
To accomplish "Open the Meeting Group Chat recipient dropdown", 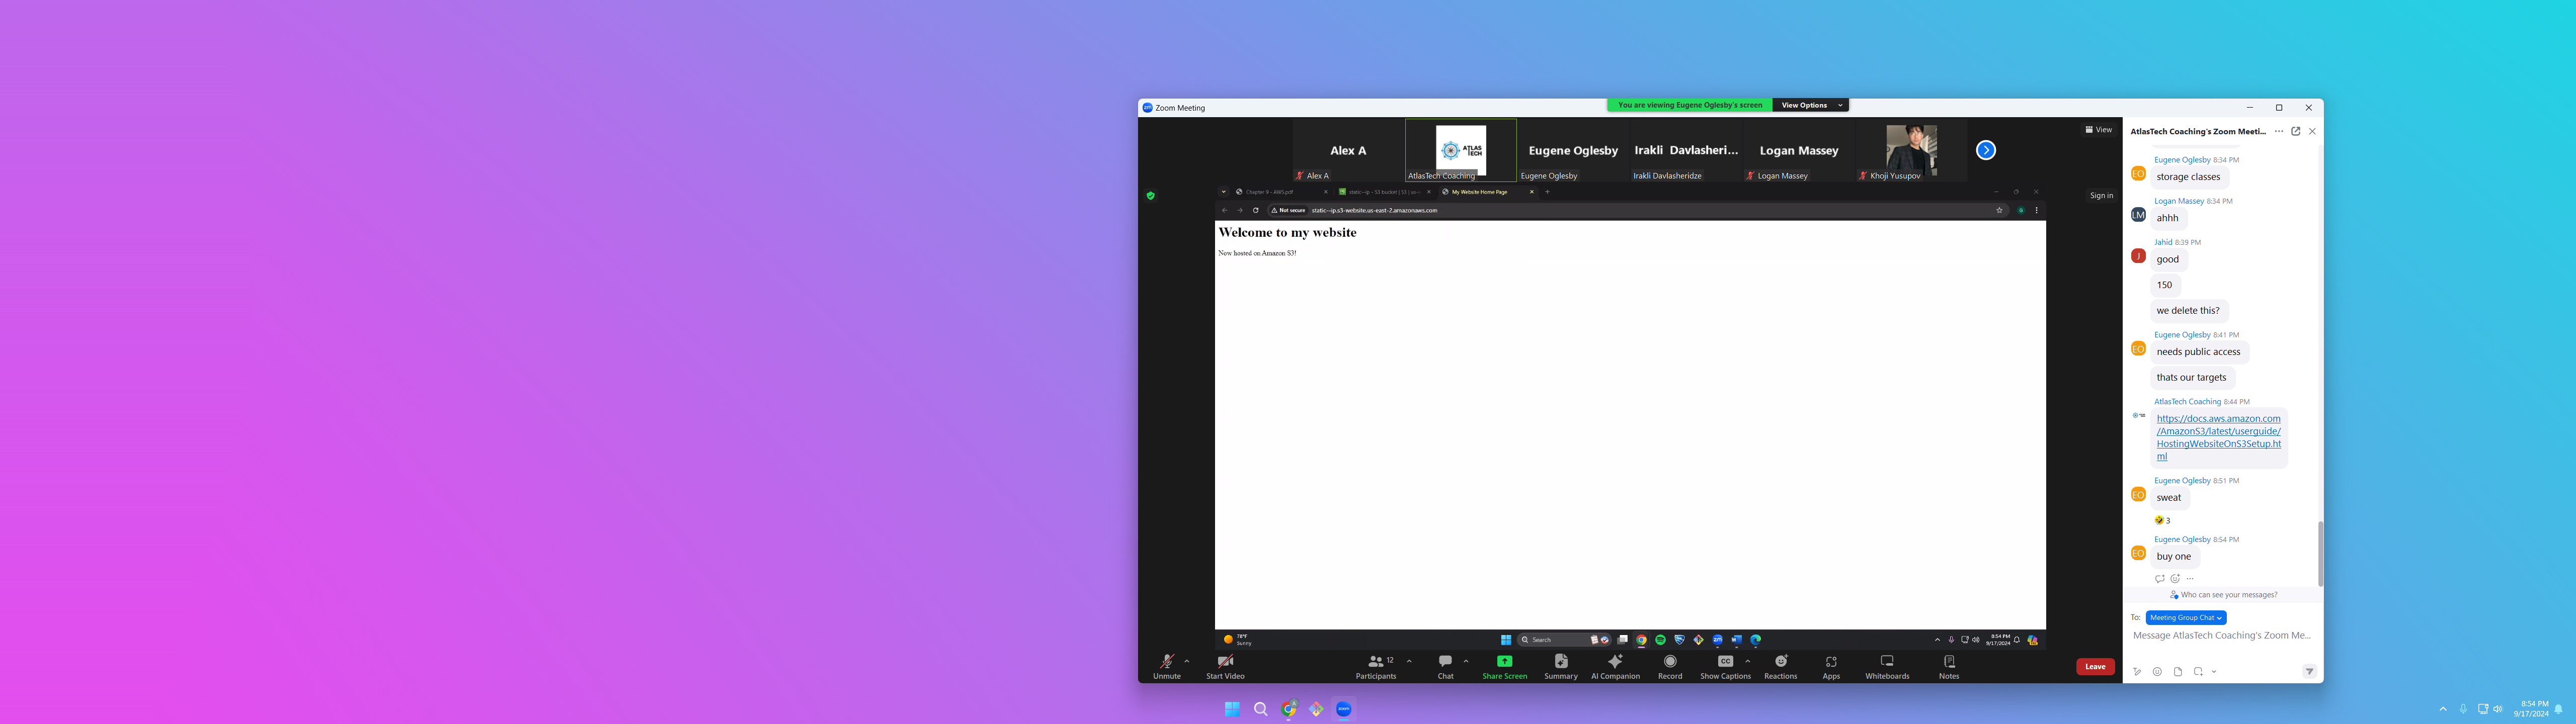I will [2186, 618].
